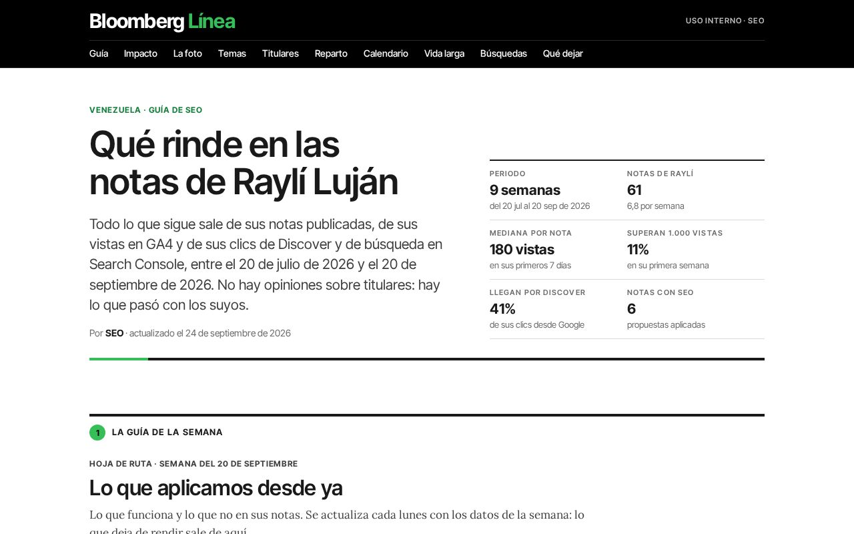Click the headline Qué rinde en las notas
Image resolution: width=854 pixels, height=534 pixels.
point(244,163)
